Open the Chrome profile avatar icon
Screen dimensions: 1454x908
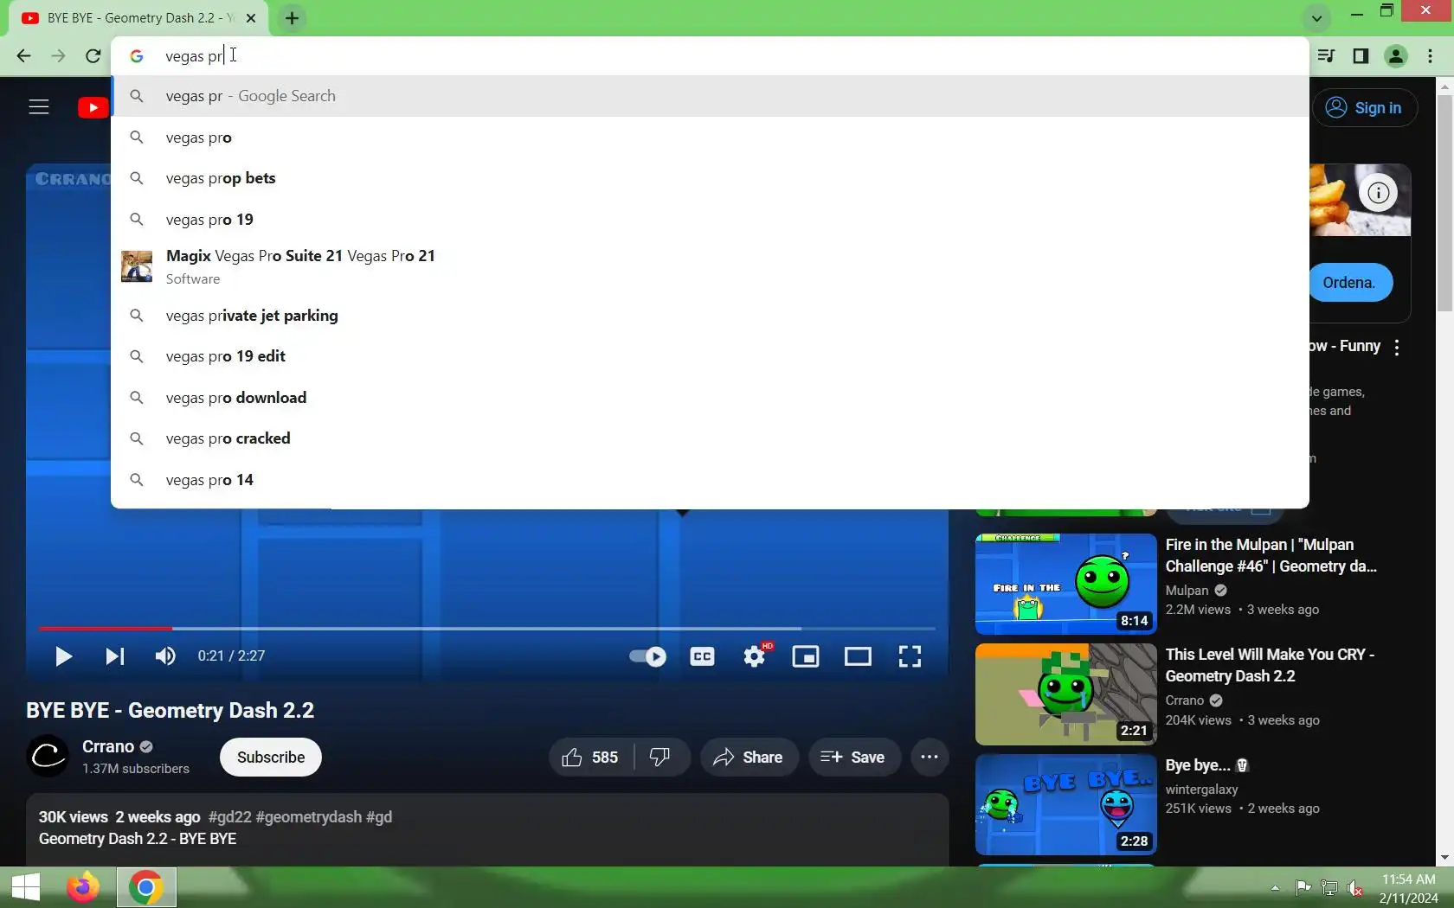click(x=1395, y=56)
